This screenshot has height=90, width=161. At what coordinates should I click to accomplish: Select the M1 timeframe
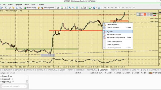[105, 8]
